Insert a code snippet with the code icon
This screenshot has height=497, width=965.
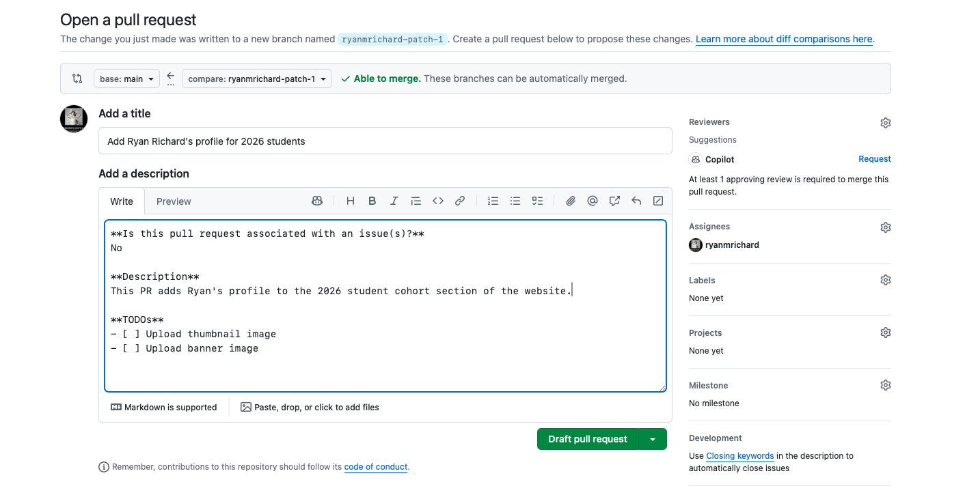tap(438, 201)
